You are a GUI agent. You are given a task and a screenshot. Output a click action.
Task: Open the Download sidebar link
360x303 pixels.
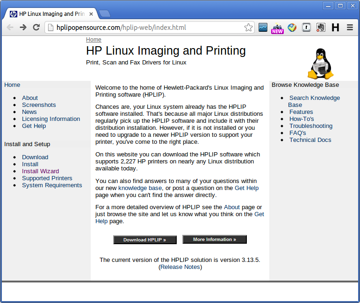[x=35, y=157]
